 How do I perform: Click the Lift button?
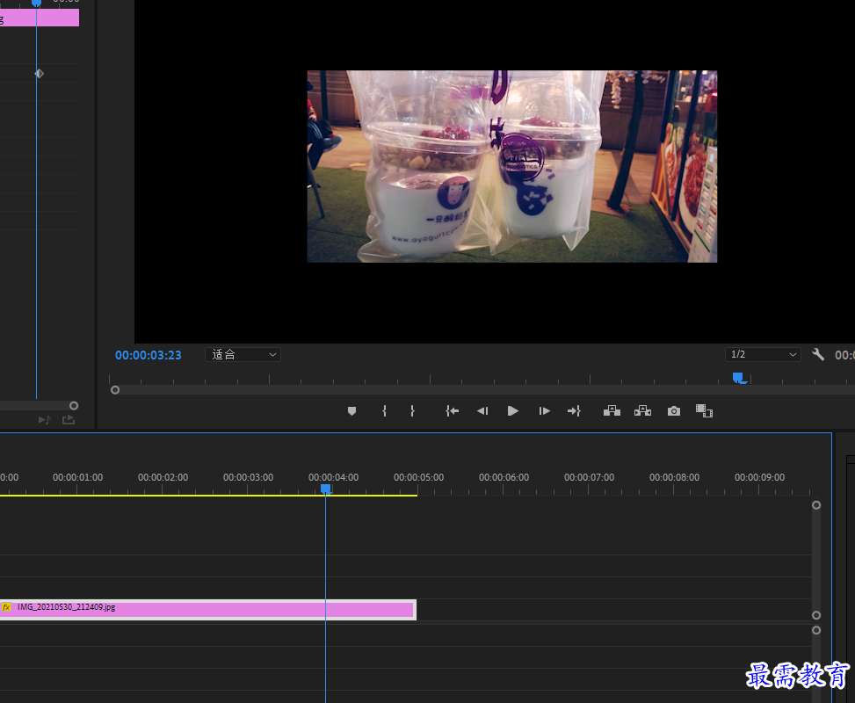612,411
